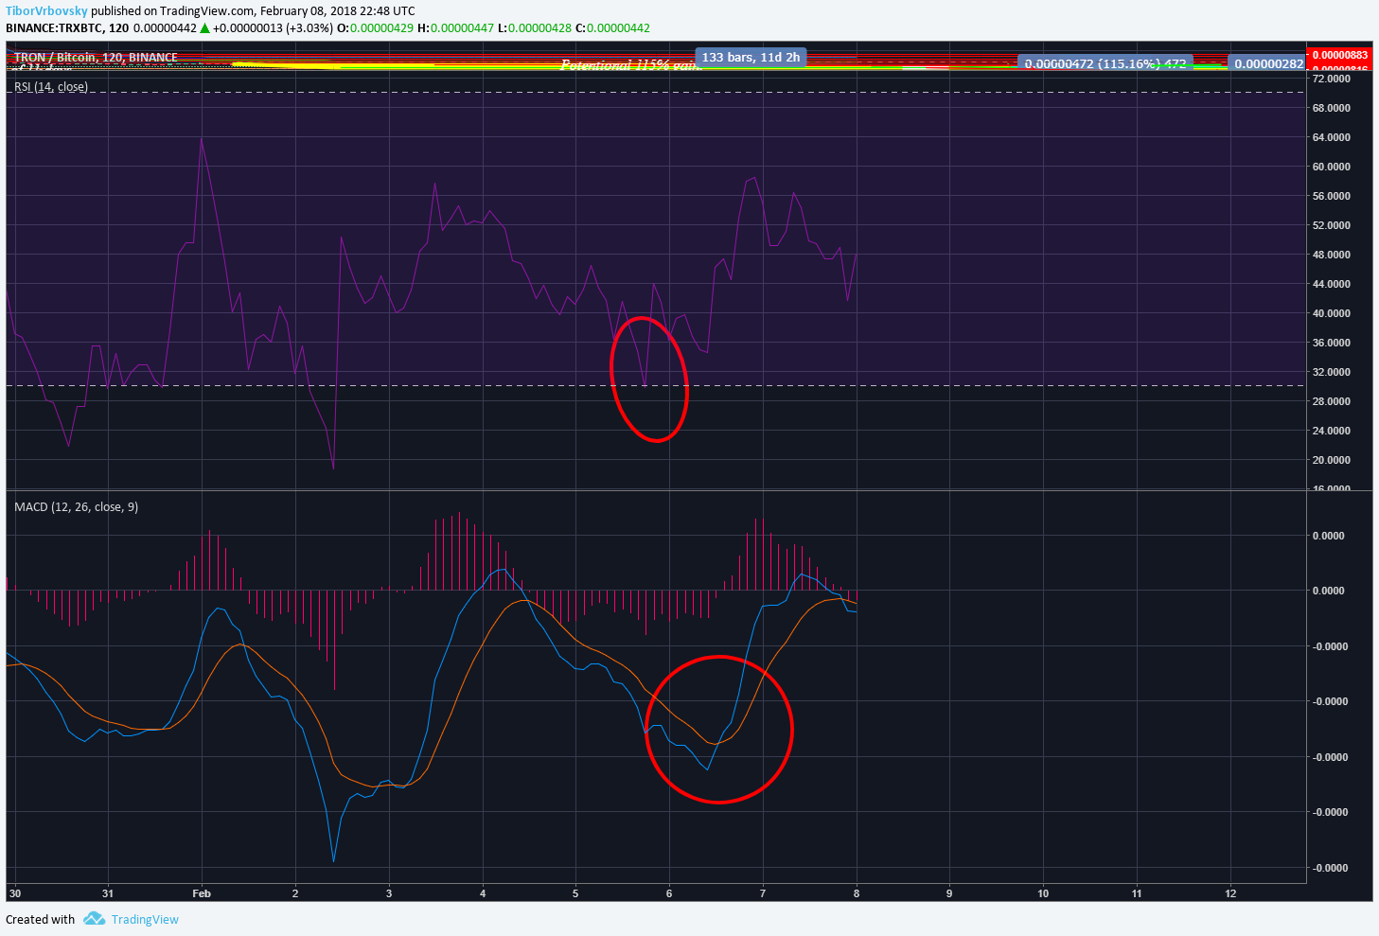Click the green up-arrow price change icon
Screen dimensions: 1379x936
pos(204,28)
